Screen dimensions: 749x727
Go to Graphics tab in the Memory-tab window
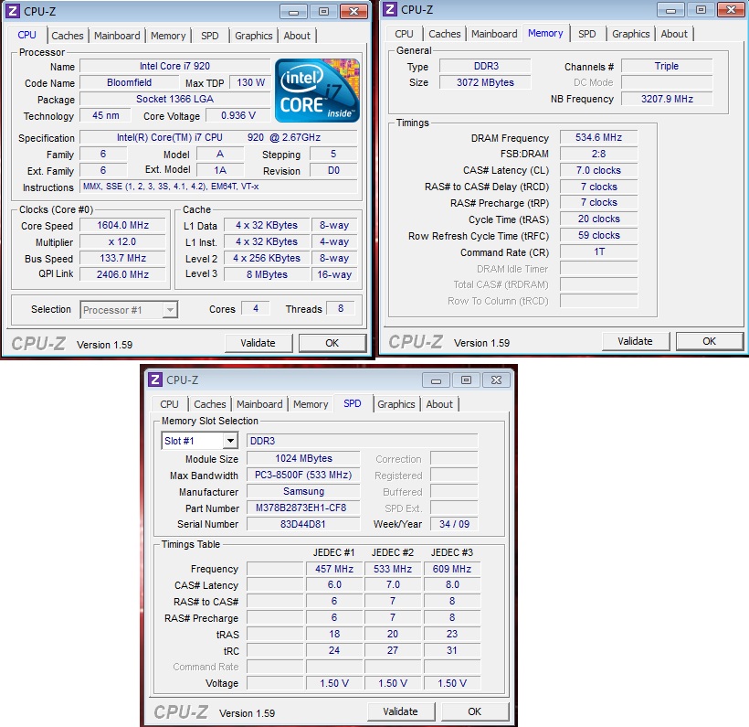point(631,34)
